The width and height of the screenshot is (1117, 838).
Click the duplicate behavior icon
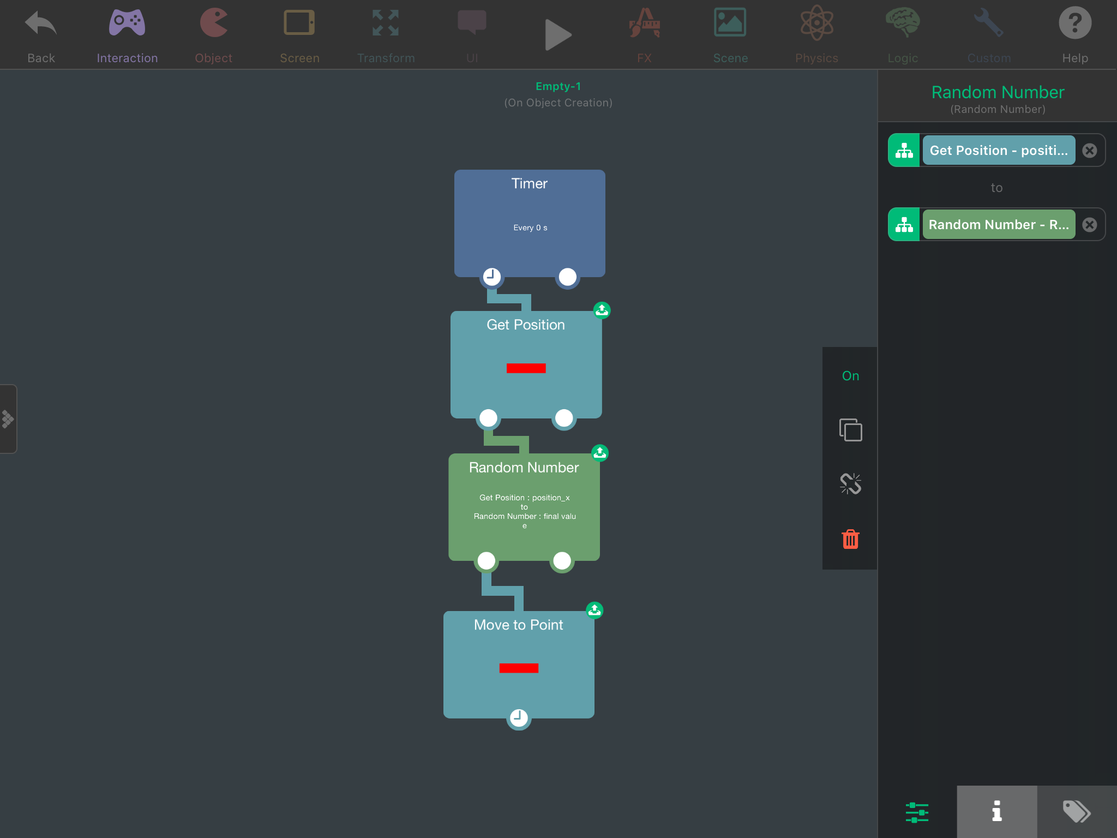click(x=850, y=430)
